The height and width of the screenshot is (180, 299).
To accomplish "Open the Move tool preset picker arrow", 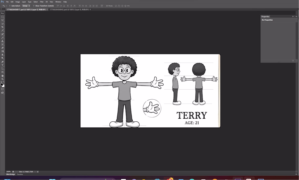I will point(7,6).
